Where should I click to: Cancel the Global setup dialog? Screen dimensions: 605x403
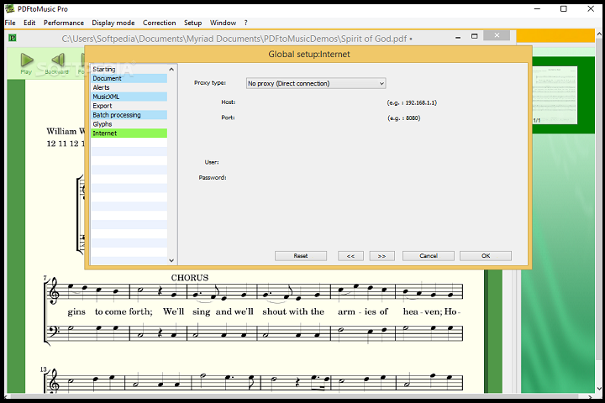click(x=428, y=255)
